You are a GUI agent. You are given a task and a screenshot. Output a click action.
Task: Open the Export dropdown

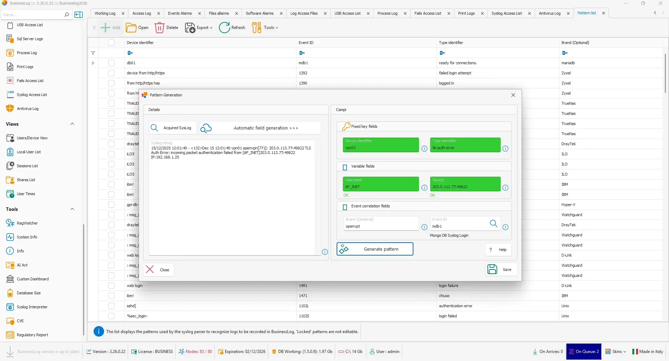point(199,28)
